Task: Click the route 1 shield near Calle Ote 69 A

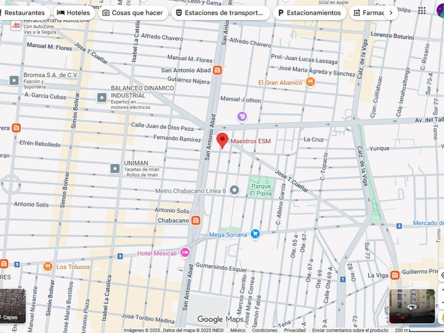Action: coord(343,280)
